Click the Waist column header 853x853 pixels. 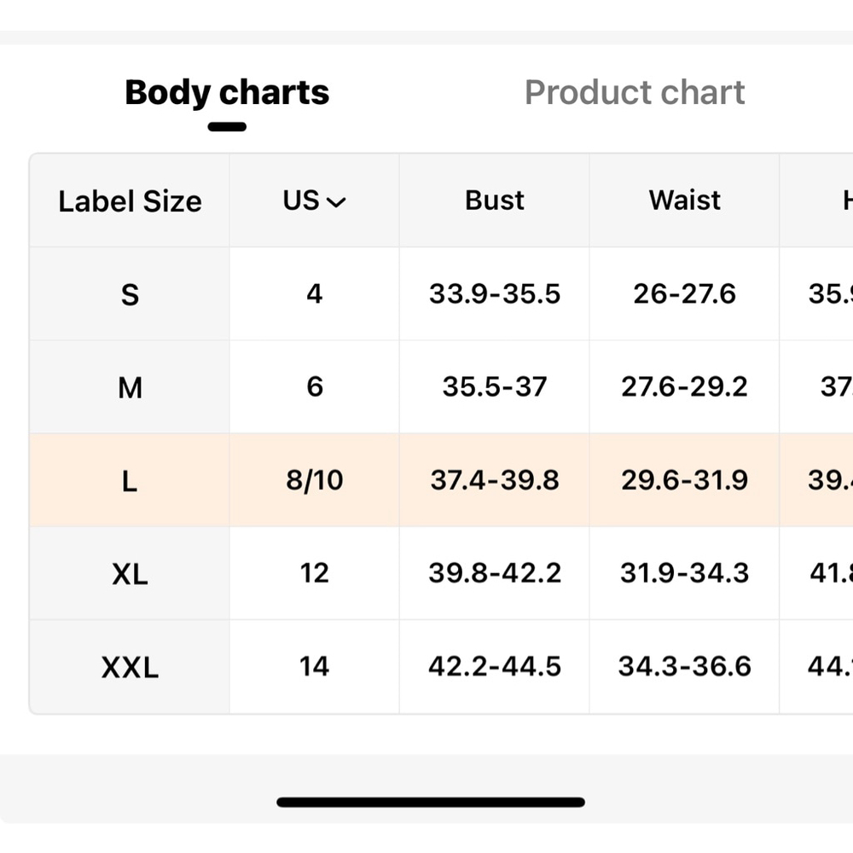(684, 200)
